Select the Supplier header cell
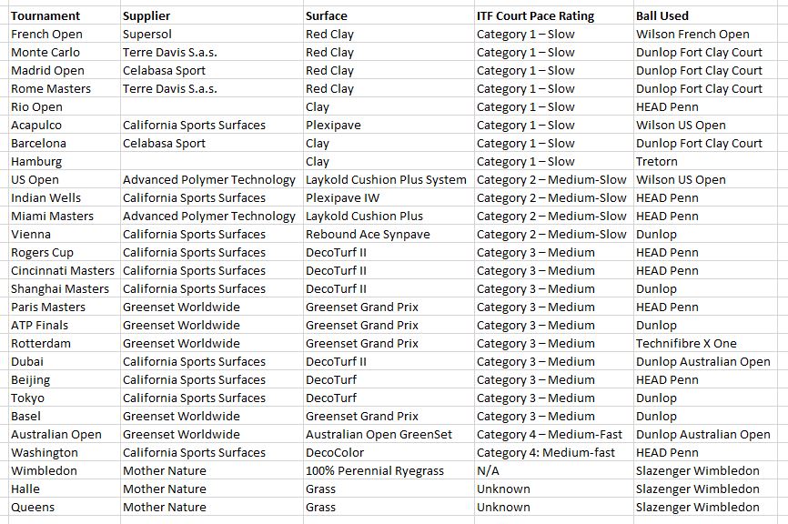Image resolution: width=788 pixels, height=524 pixels. (212, 16)
